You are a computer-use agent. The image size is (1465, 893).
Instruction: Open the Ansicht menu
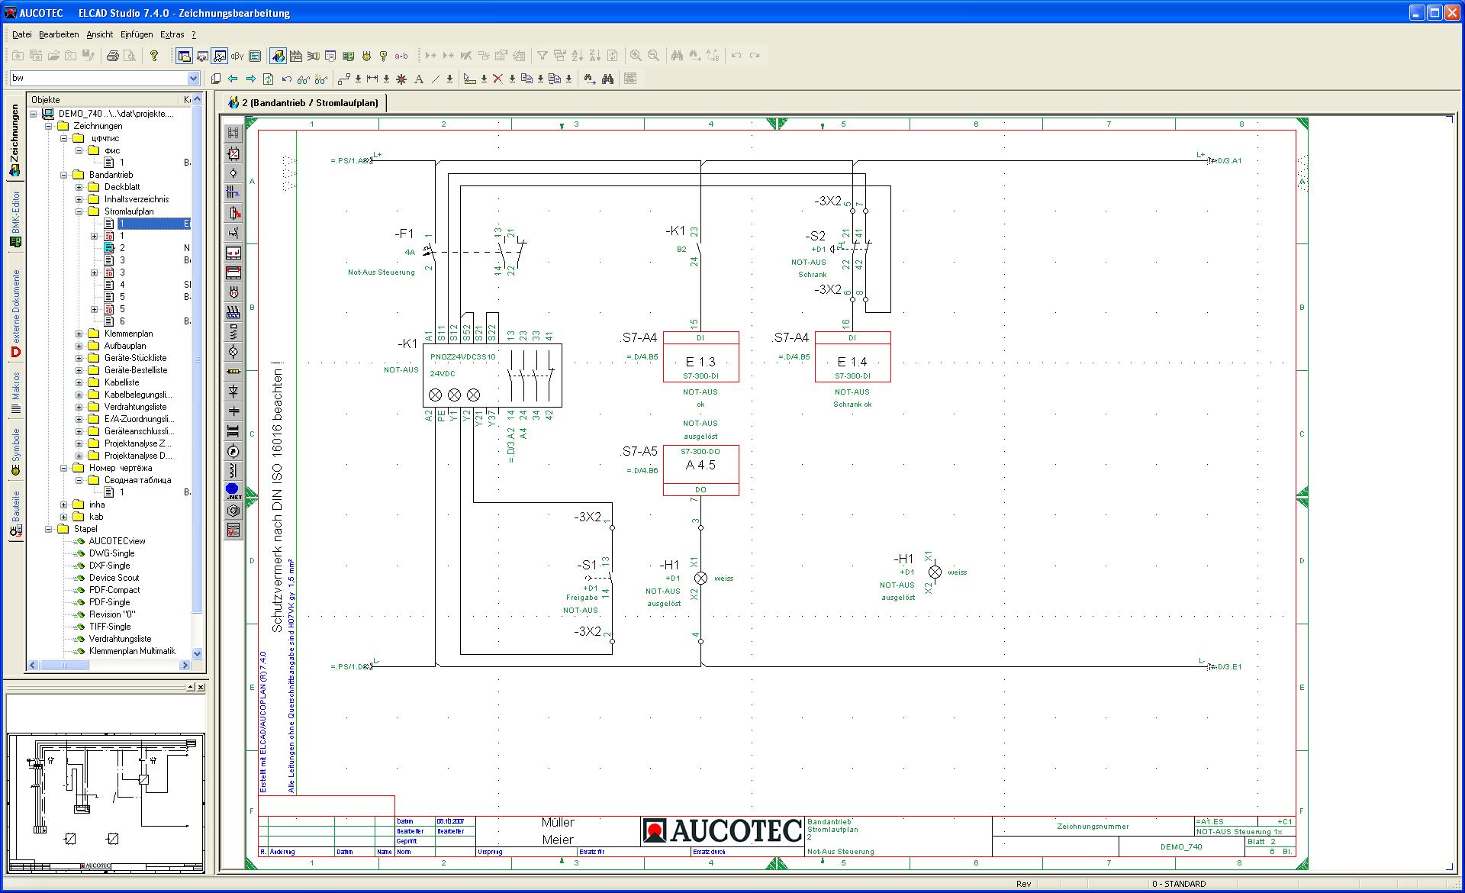[99, 34]
